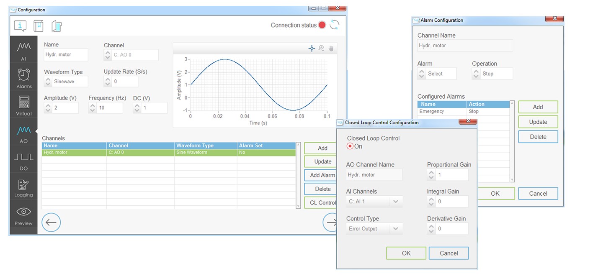Switch to the AI sidebar tab

pos(24,50)
